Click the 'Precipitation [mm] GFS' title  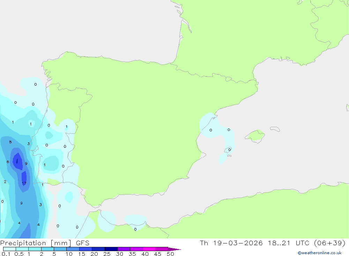pos(45,243)
